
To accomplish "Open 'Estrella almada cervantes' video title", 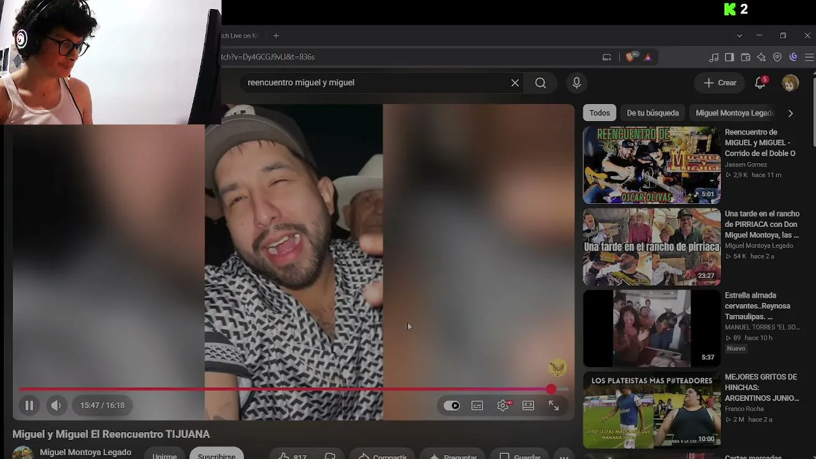I will click(757, 306).
